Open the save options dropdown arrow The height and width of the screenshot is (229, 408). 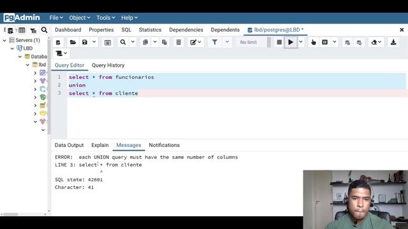tap(94, 43)
